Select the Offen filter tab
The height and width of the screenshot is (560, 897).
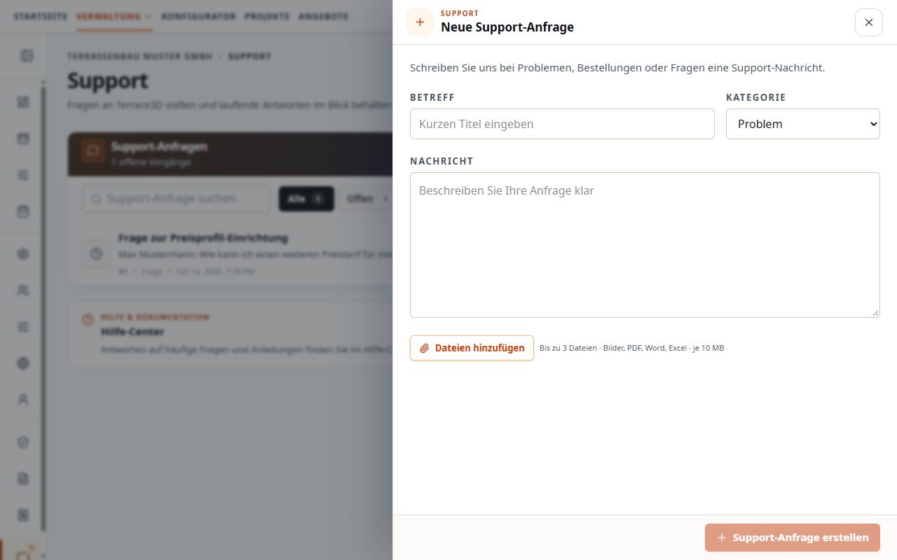pyautogui.click(x=367, y=199)
